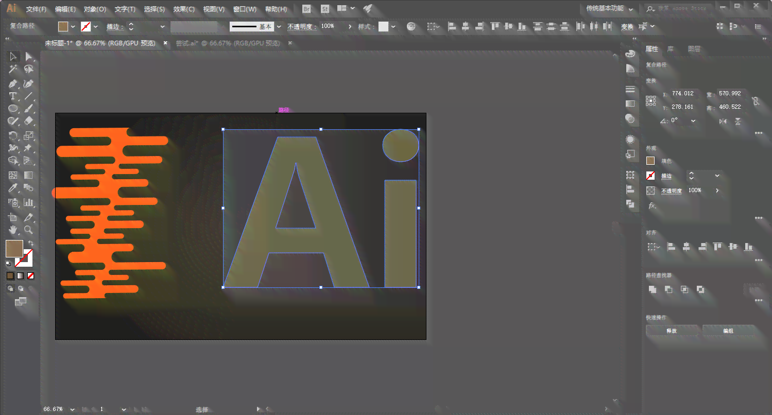Open stroke weight dropdown in control bar
This screenshot has width=772, height=415.
click(162, 26)
